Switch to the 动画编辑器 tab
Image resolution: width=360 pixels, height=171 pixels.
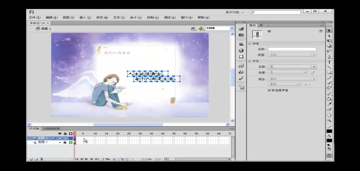click(51, 129)
